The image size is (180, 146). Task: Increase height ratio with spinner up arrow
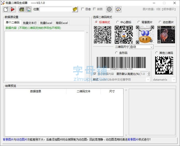click(x=149, y=73)
